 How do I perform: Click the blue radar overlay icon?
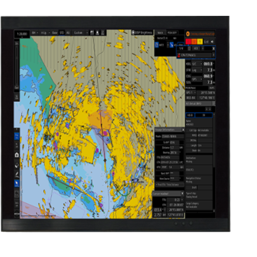(156, 45)
